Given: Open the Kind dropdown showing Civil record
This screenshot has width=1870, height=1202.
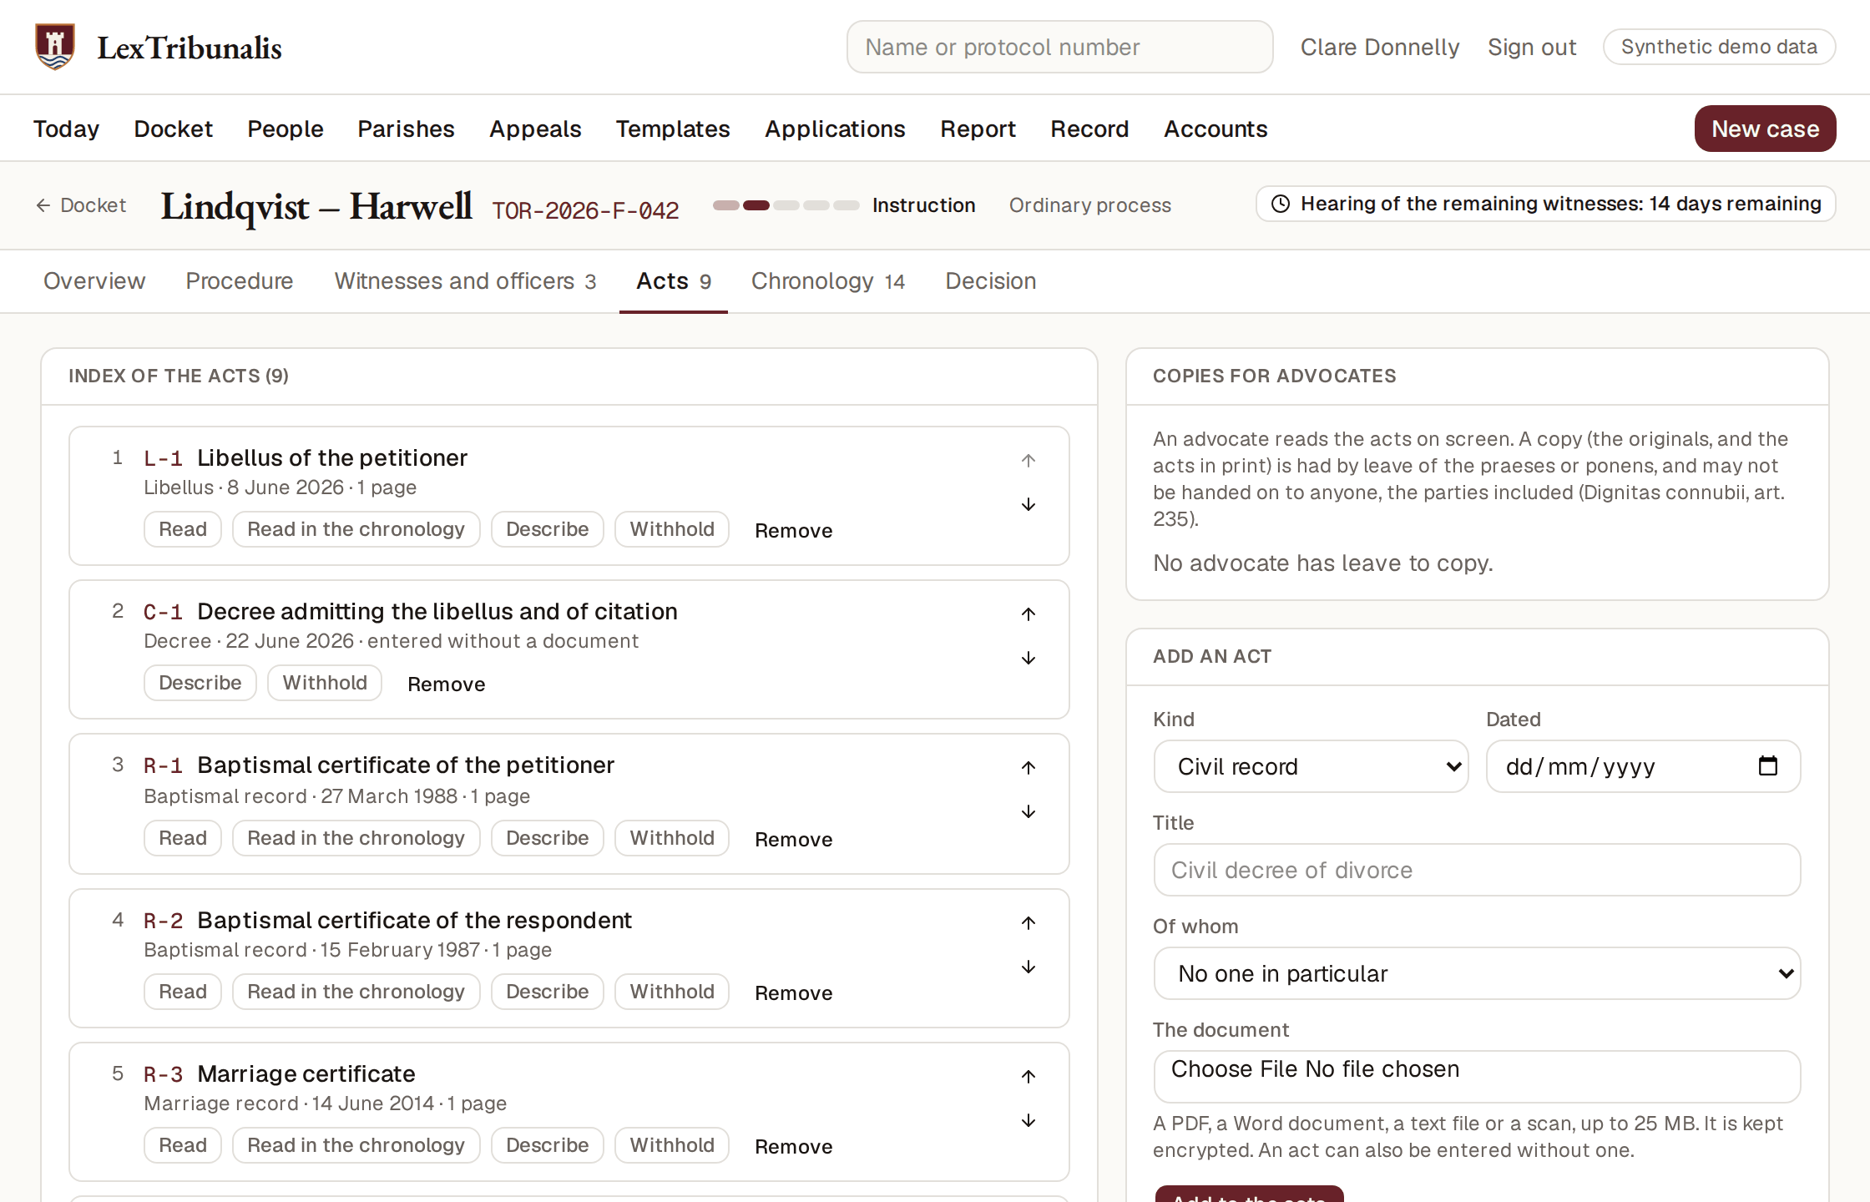Looking at the screenshot, I should 1311,766.
